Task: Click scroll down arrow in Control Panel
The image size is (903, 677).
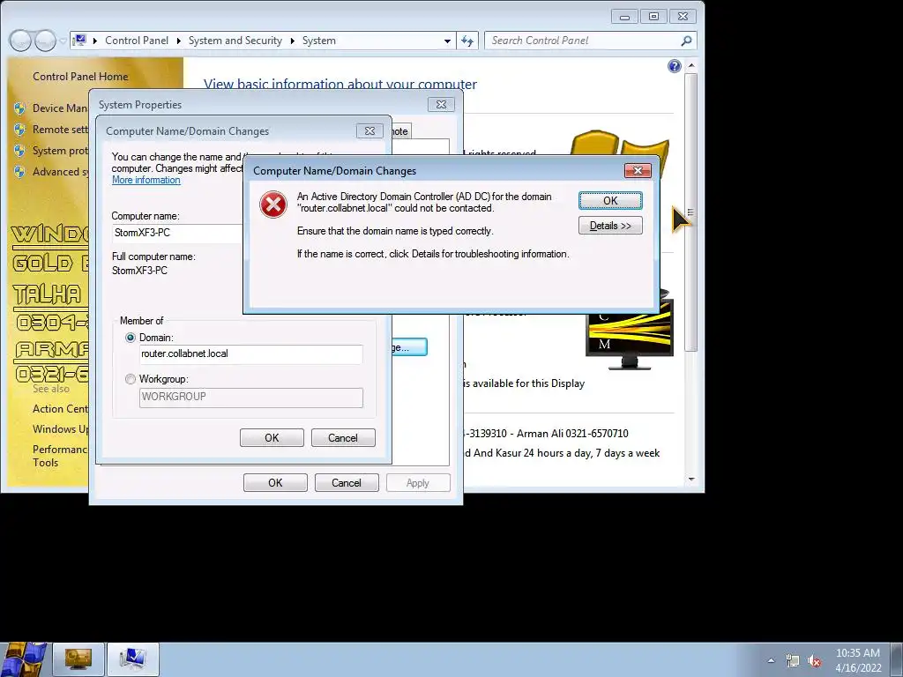Action: coord(691,479)
